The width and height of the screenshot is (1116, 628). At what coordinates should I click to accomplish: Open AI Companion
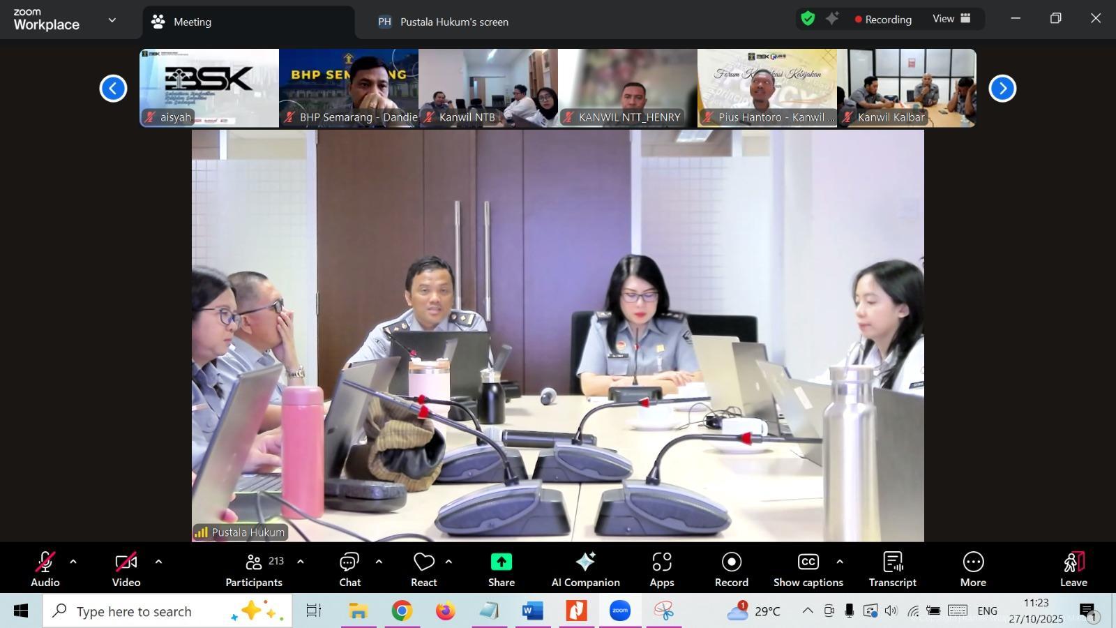coord(585,569)
